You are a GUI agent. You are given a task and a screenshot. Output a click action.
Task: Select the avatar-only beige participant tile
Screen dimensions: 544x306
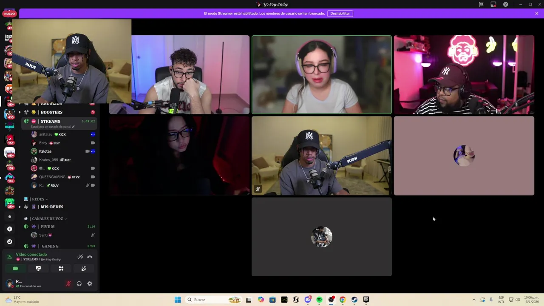[x=464, y=156]
